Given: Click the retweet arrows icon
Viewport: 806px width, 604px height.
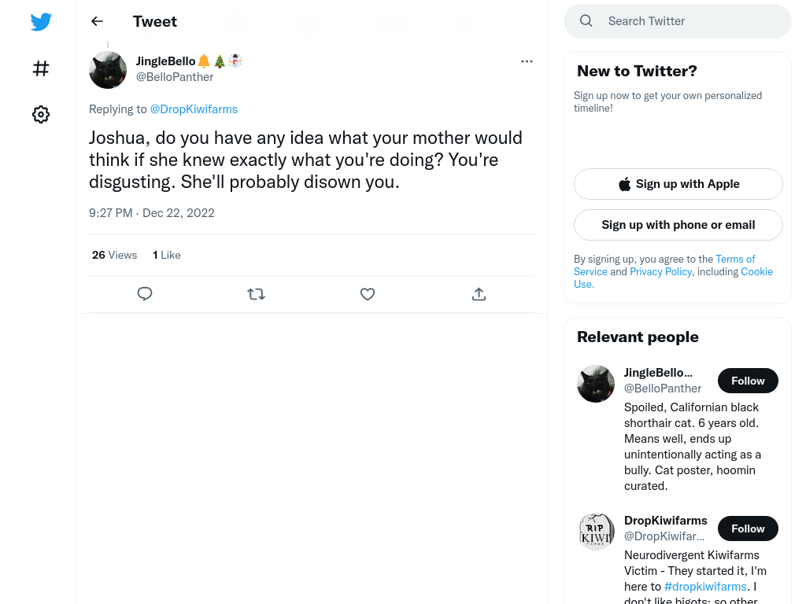Looking at the screenshot, I should 256,294.
